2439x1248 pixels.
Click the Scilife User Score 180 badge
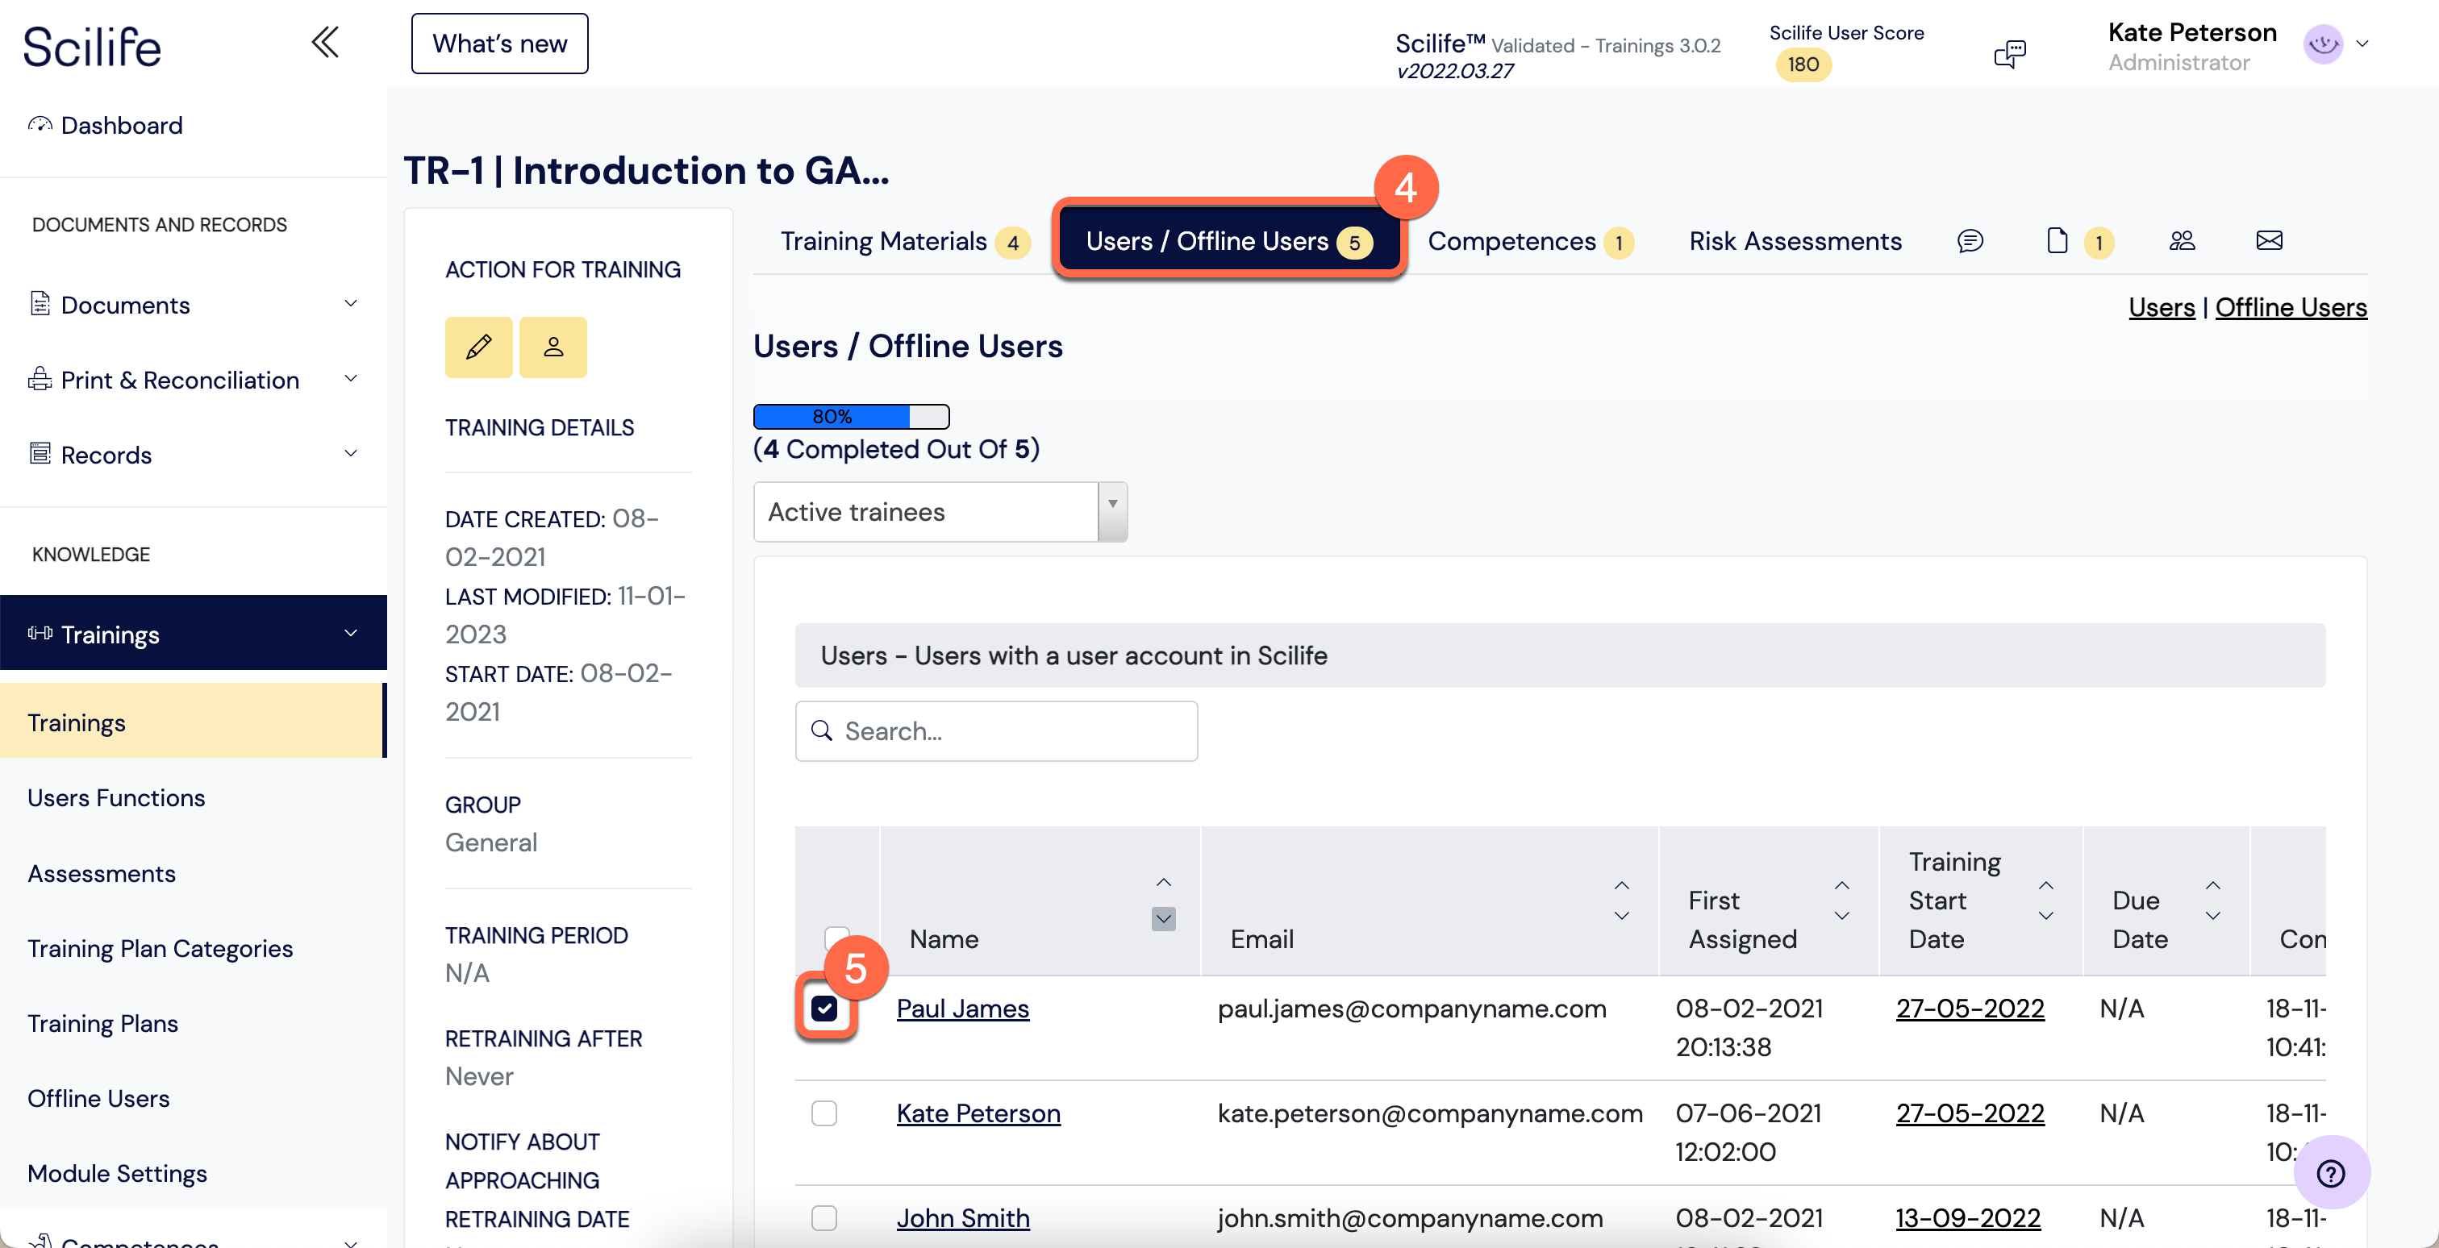[1803, 64]
